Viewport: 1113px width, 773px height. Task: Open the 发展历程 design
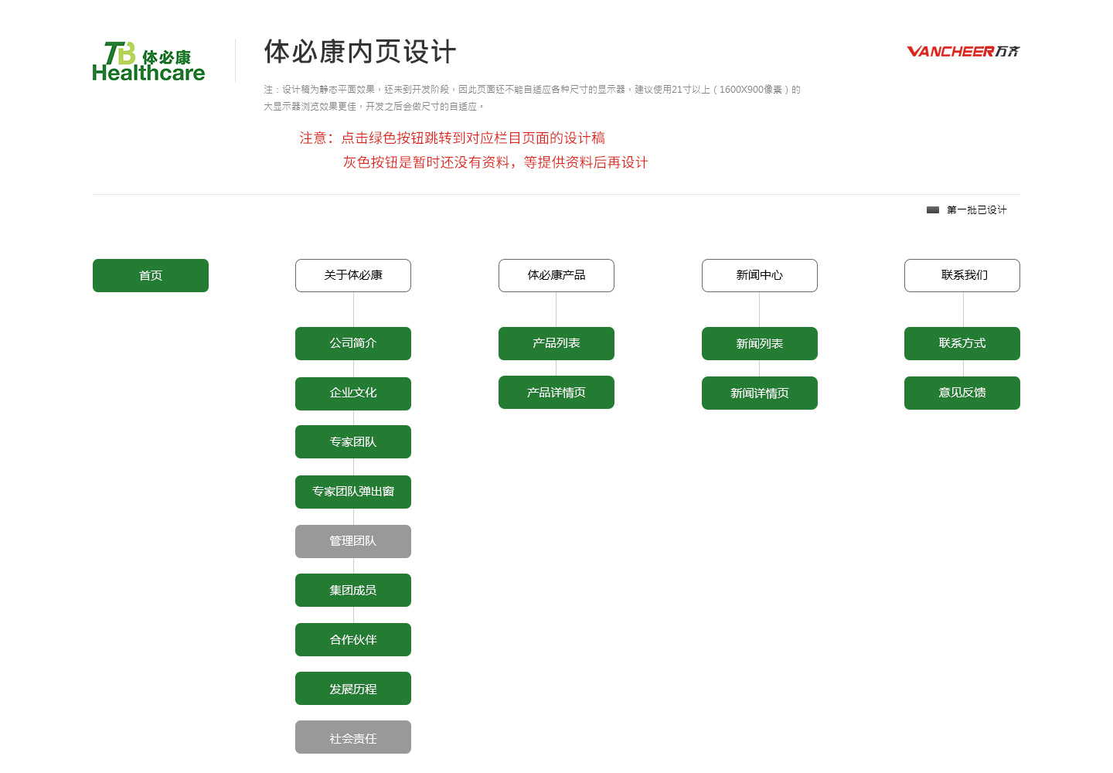click(353, 689)
